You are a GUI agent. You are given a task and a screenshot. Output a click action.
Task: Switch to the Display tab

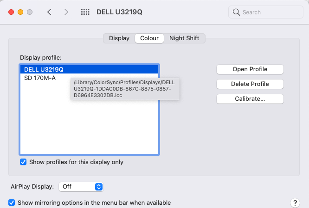(119, 38)
